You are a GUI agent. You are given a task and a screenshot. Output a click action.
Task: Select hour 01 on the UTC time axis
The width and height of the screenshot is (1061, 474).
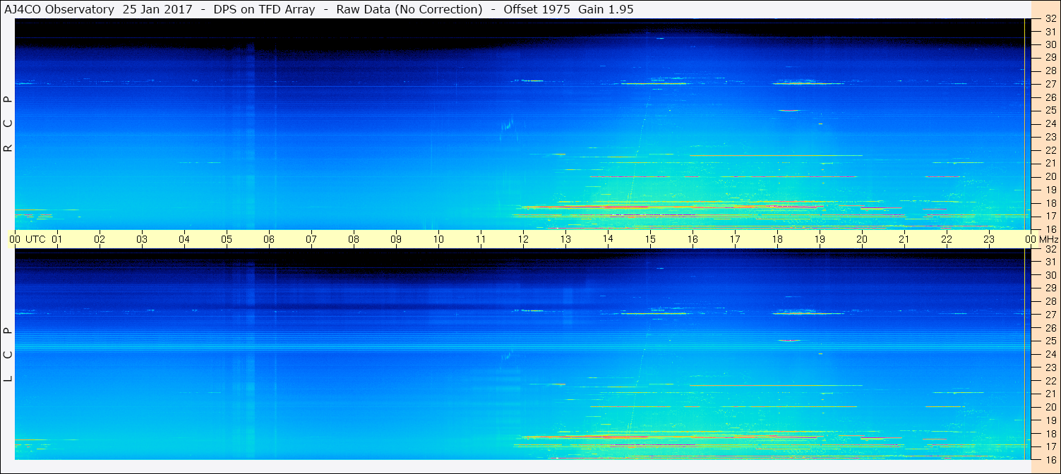57,240
